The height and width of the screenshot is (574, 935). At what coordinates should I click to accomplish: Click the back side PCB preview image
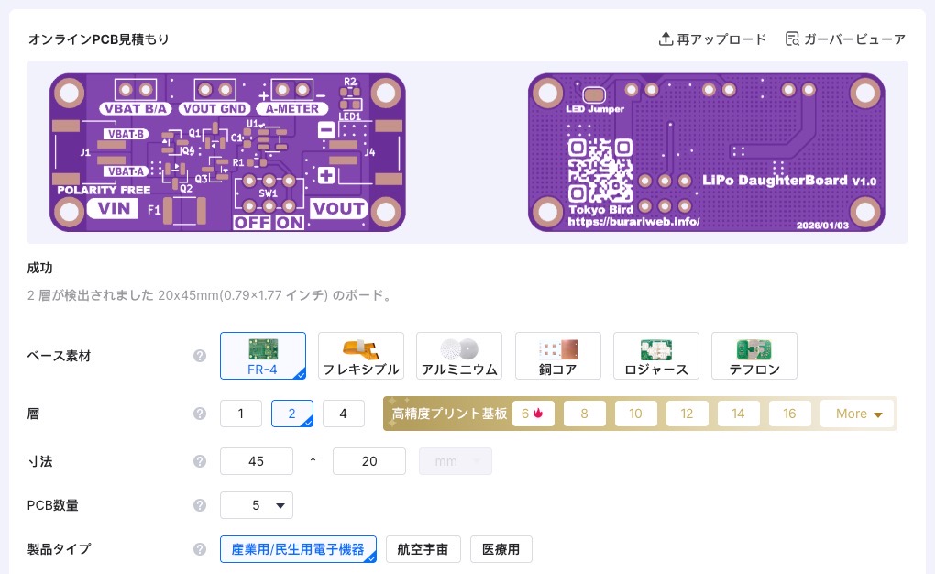706,152
